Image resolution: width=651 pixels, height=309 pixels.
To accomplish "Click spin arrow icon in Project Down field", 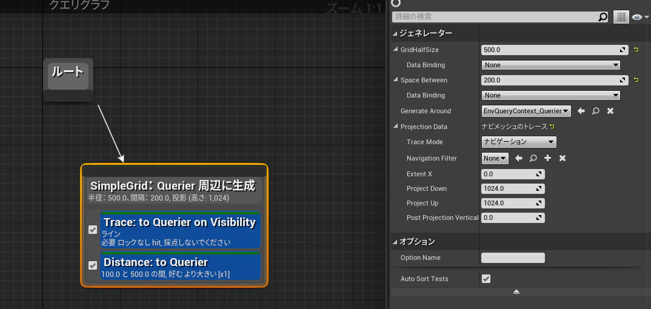I will 539,188.
